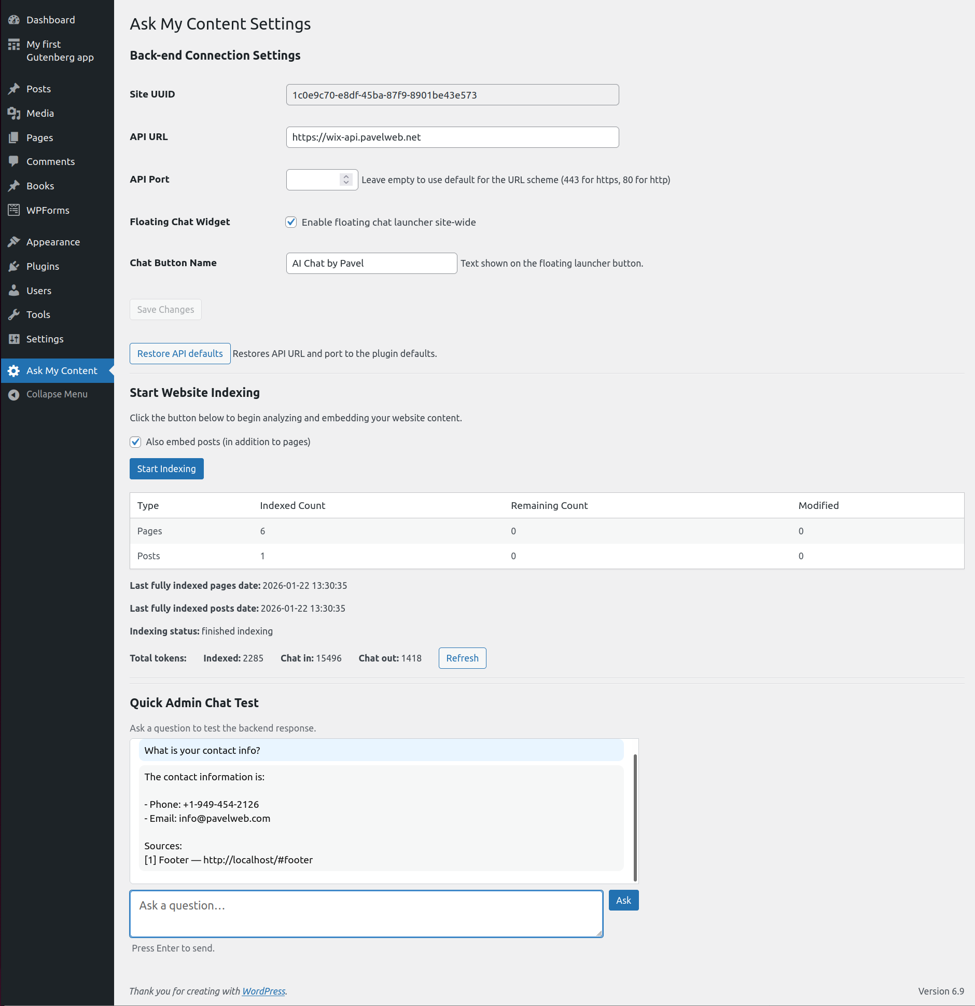Viewport: 975px width, 1006px height.
Task: Open the WPForms menu item
Action: pyautogui.click(x=48, y=211)
